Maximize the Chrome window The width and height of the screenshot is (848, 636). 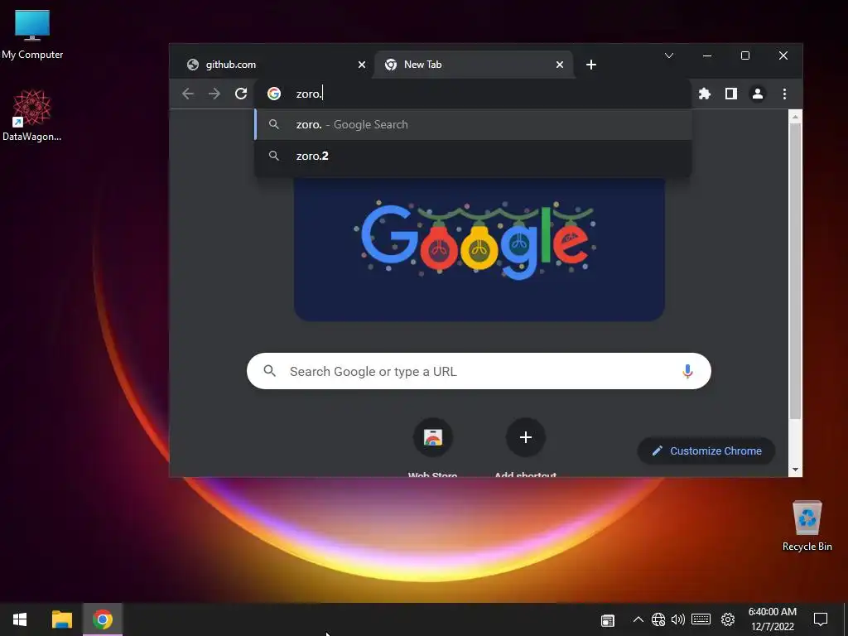[x=744, y=55]
